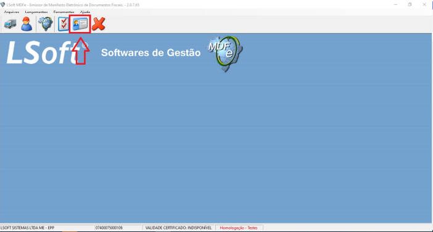
Task: Open the Ferramentas menu
Action: [64, 12]
